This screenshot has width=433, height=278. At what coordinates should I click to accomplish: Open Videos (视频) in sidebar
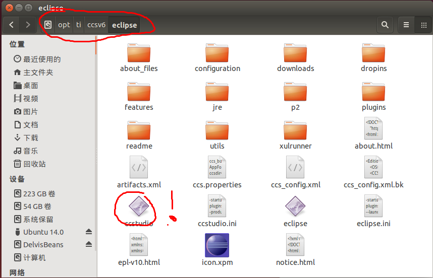[26, 98]
